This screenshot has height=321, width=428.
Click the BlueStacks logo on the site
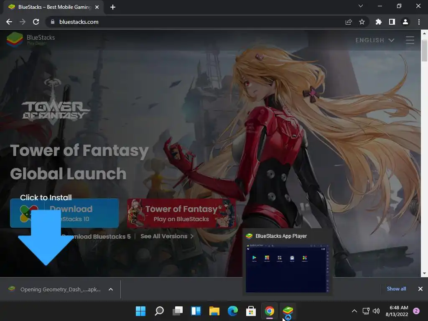(x=31, y=39)
